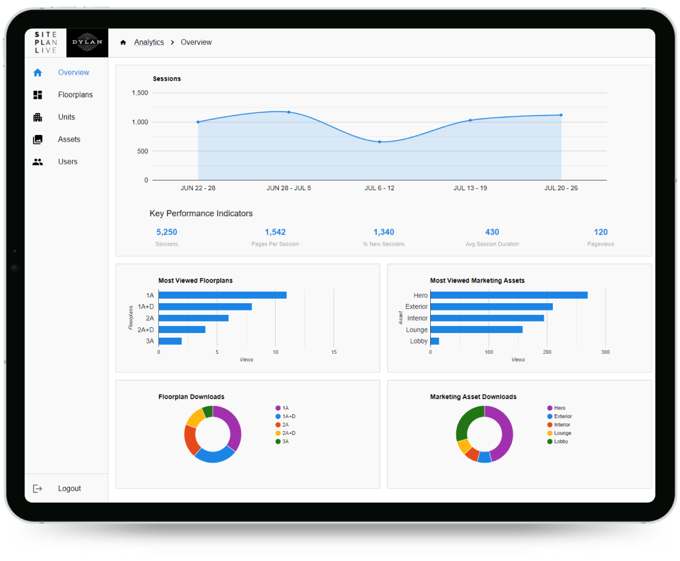The width and height of the screenshot is (680, 561).
Task: Open the Users page
Action: [66, 162]
